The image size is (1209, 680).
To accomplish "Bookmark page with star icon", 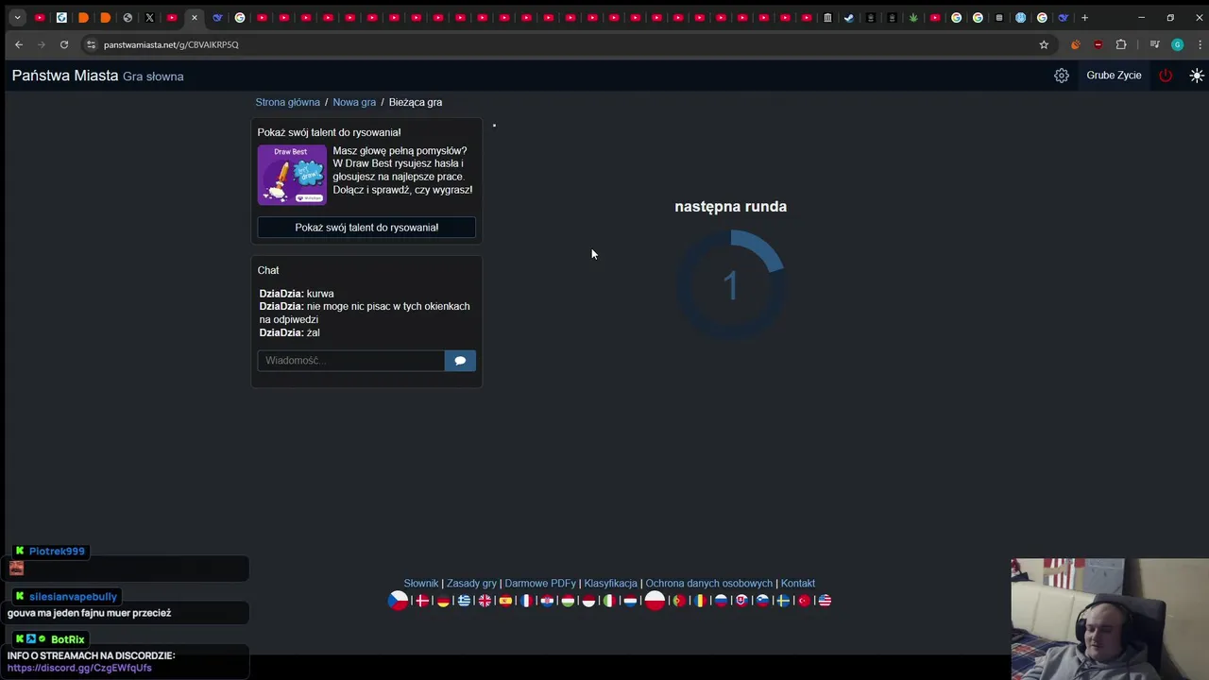I will (x=1044, y=44).
